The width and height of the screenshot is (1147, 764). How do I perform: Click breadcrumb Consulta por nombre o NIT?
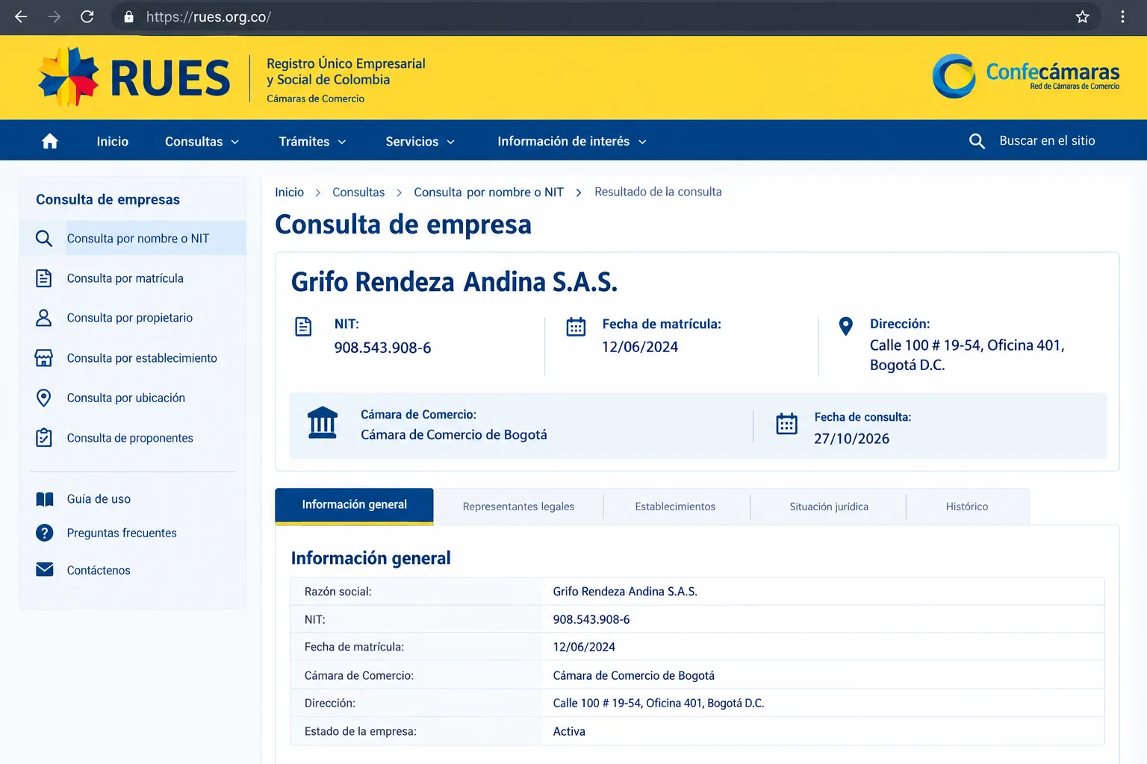click(x=488, y=192)
